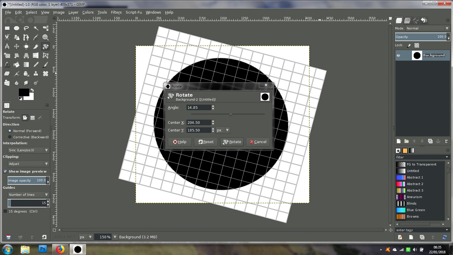Click Help in the Rotate dialog
Screen dimensions: 453x255
tap(180, 142)
